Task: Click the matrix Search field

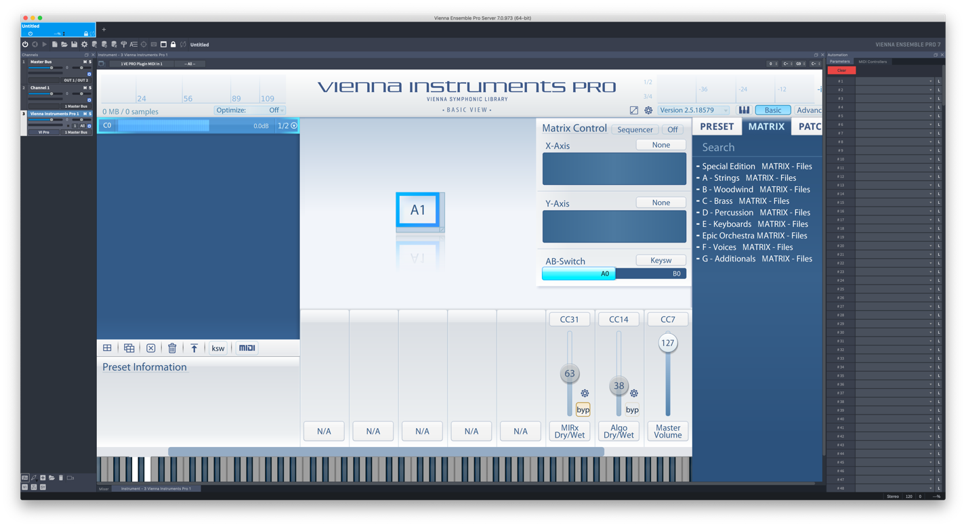Action: point(757,148)
